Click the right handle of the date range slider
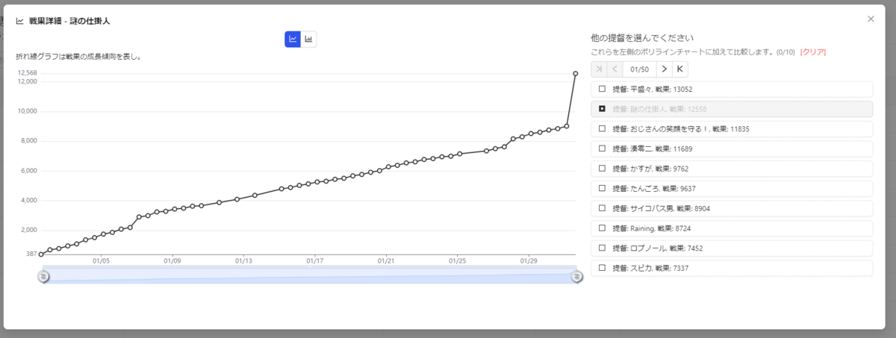Screen dimensions: 896x338 576,277
